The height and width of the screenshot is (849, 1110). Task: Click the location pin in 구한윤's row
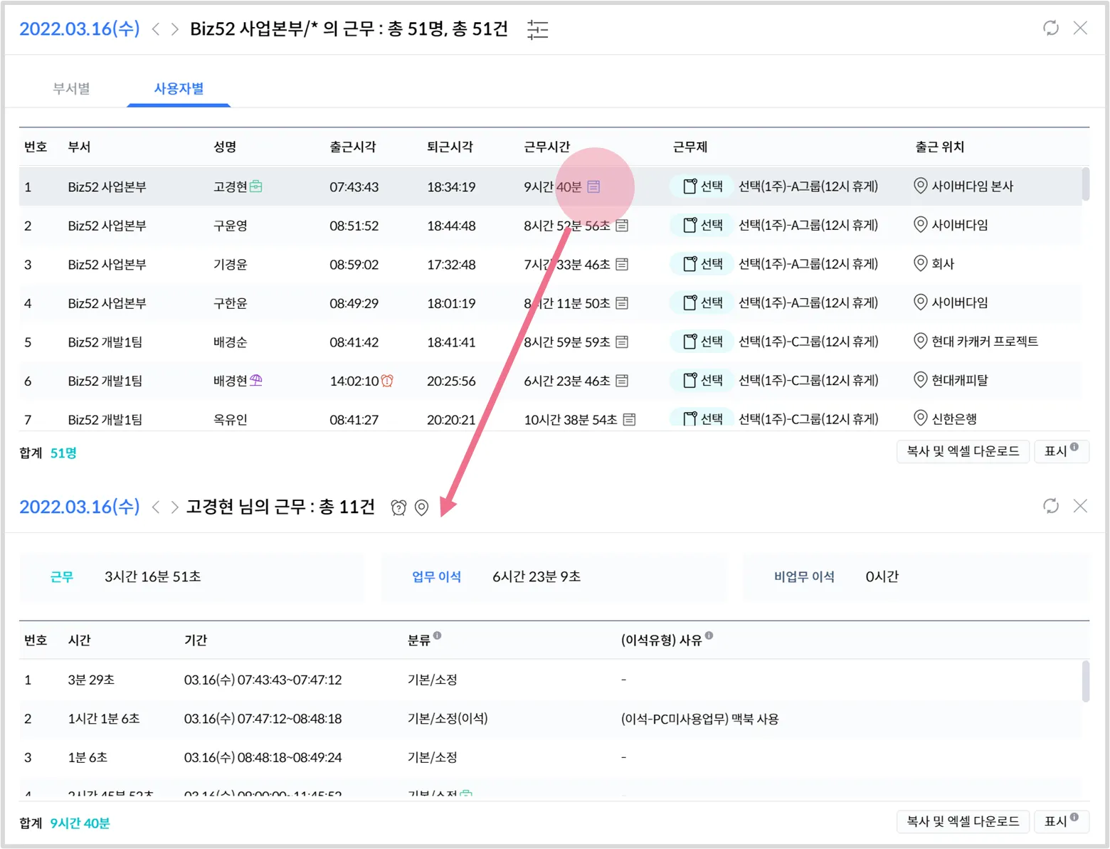click(x=921, y=302)
